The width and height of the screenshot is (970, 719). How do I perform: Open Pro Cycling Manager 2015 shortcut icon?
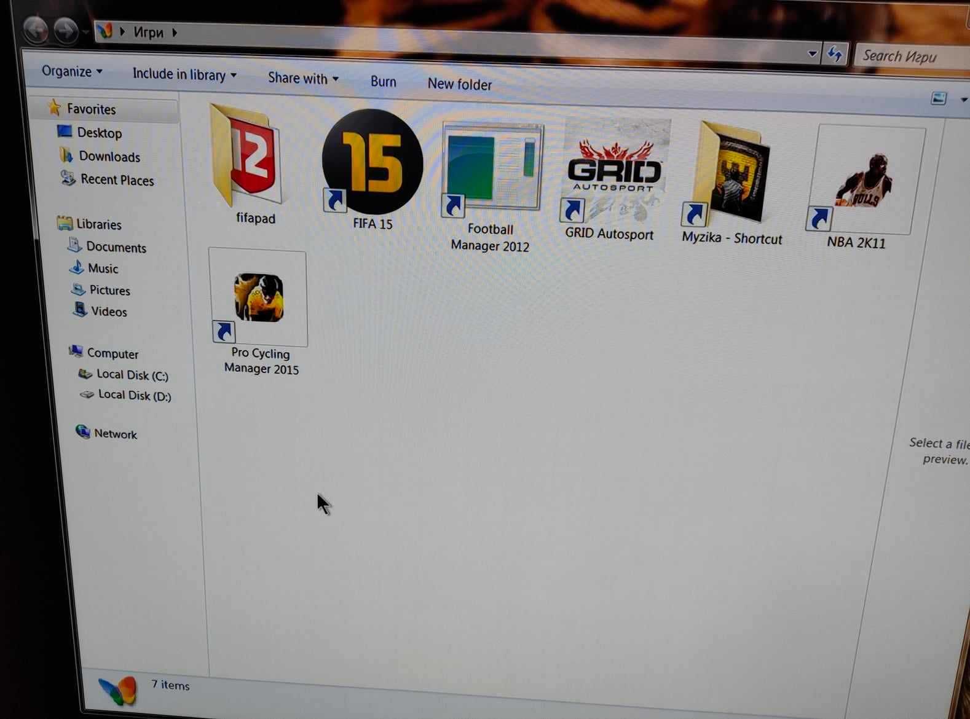(x=258, y=297)
